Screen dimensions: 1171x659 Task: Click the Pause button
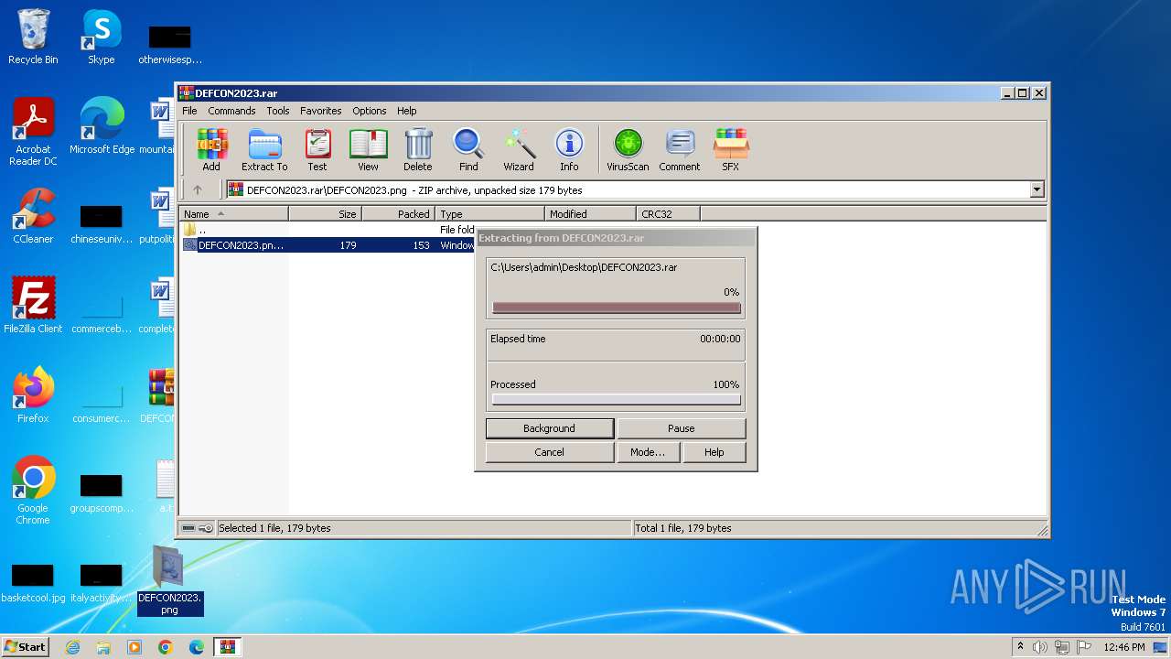682,428
